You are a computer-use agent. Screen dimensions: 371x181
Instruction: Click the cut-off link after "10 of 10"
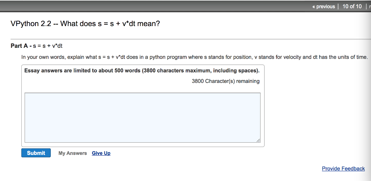(x=369, y=7)
